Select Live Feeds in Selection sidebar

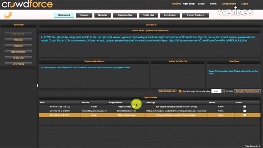coord(18,64)
